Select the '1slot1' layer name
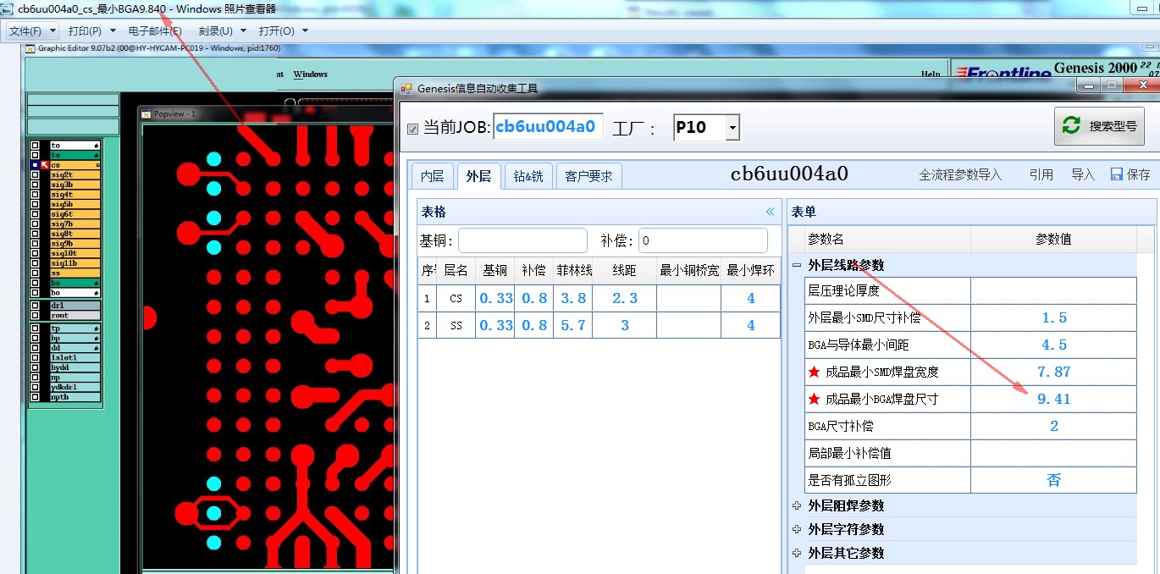 [75, 357]
